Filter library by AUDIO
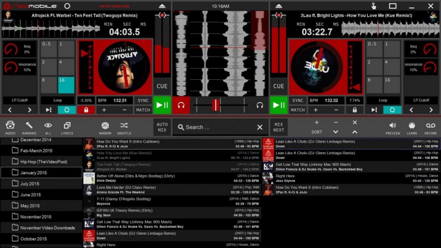441x248 pixels. pos(10,127)
